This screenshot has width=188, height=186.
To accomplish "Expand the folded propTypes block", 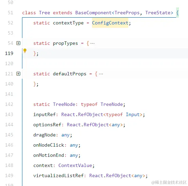I will pyautogui.click(x=18, y=43).
